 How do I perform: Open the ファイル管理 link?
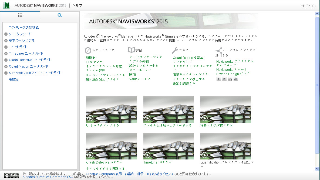coord(96,71)
